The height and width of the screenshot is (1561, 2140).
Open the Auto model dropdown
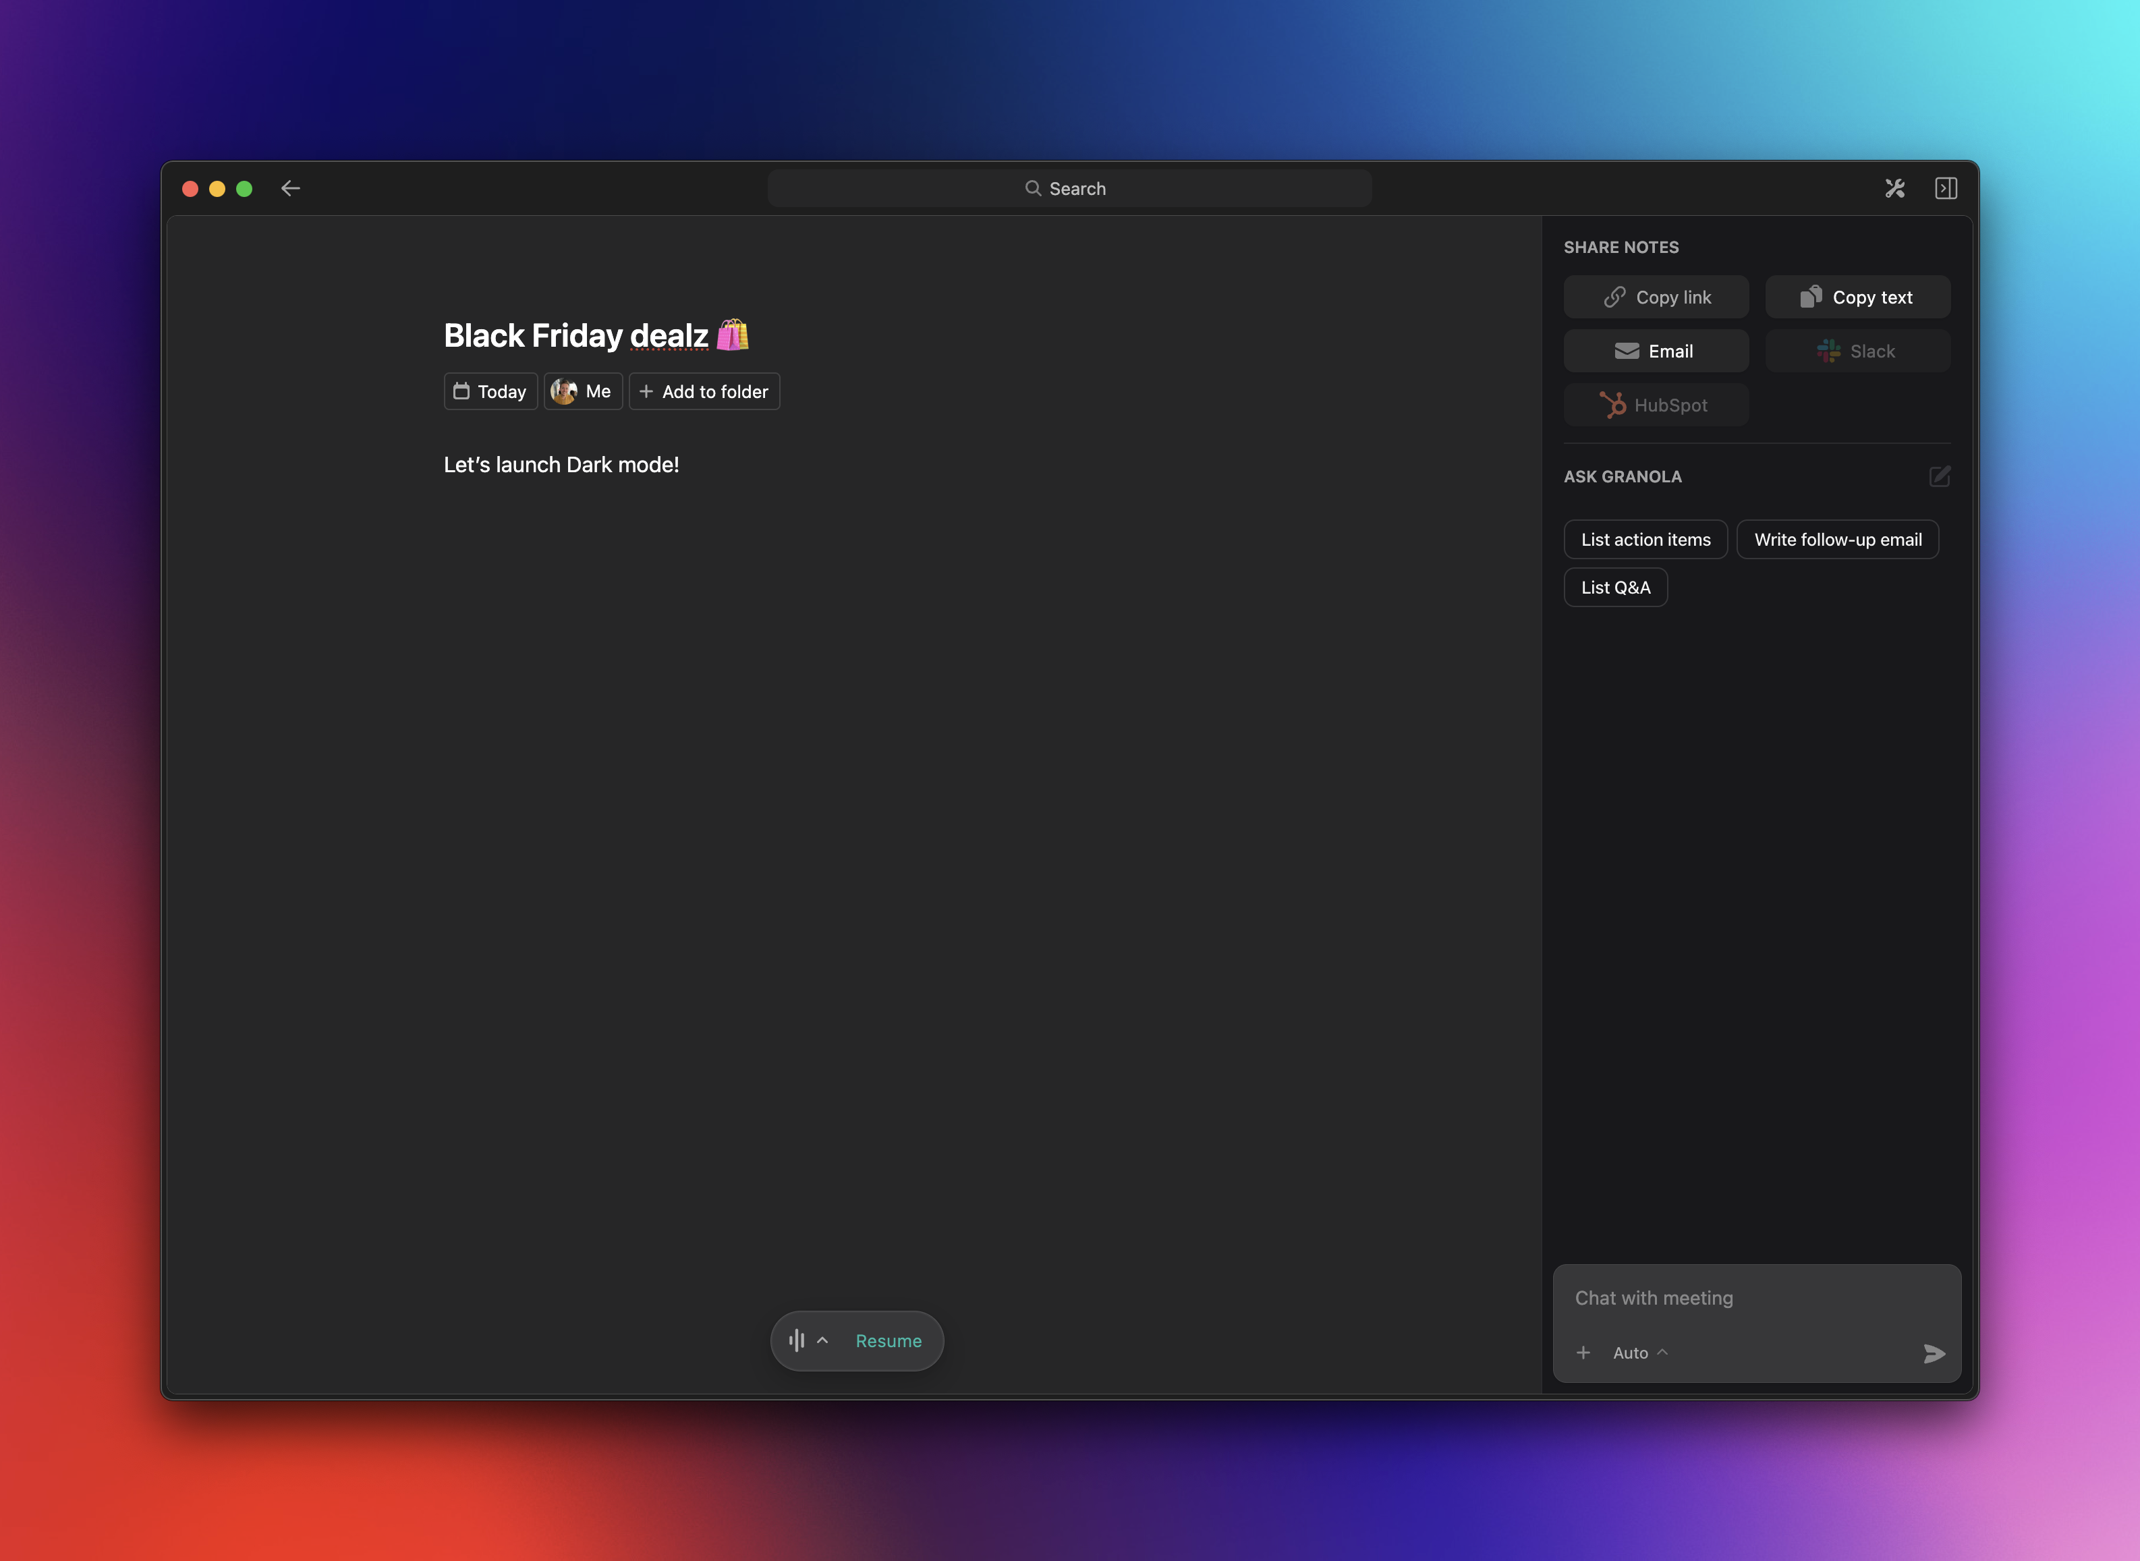[x=1637, y=1352]
